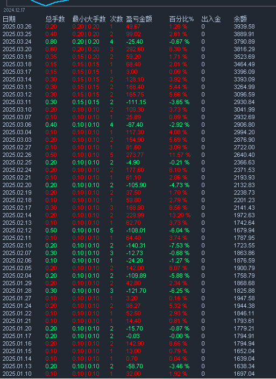
Task: Click loss amount -140.31
Action: point(136,245)
